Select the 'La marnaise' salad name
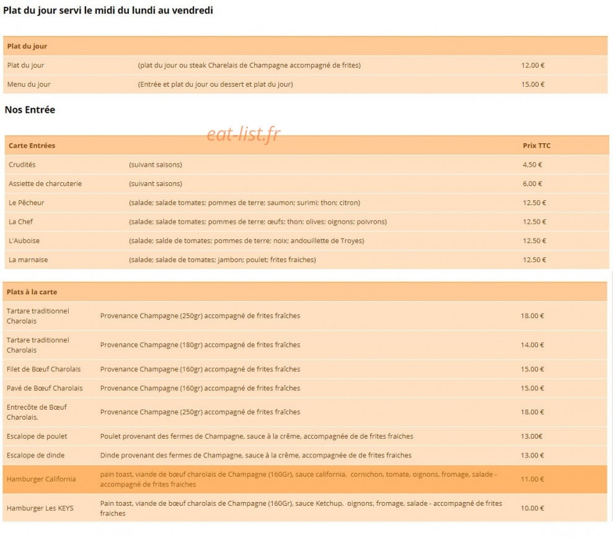 coord(28,260)
